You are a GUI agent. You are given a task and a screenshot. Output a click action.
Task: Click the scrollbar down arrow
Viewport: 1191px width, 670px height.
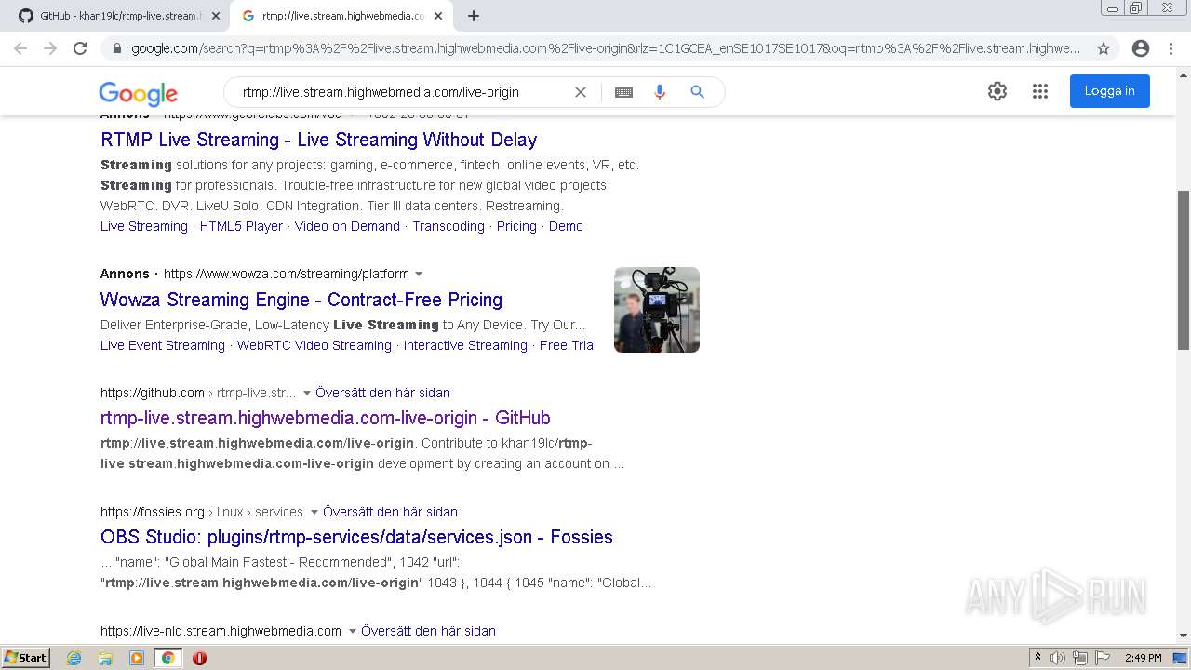click(1184, 636)
